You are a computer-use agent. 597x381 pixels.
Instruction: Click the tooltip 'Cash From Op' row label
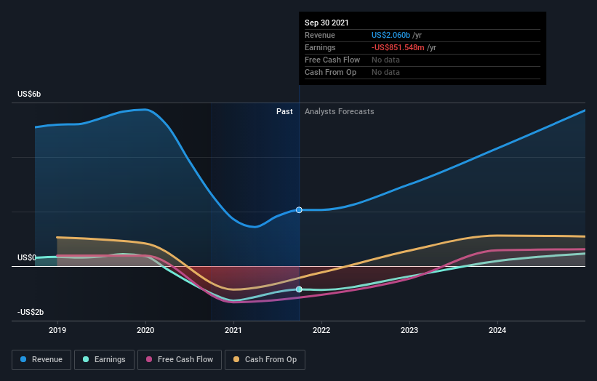tap(330, 72)
